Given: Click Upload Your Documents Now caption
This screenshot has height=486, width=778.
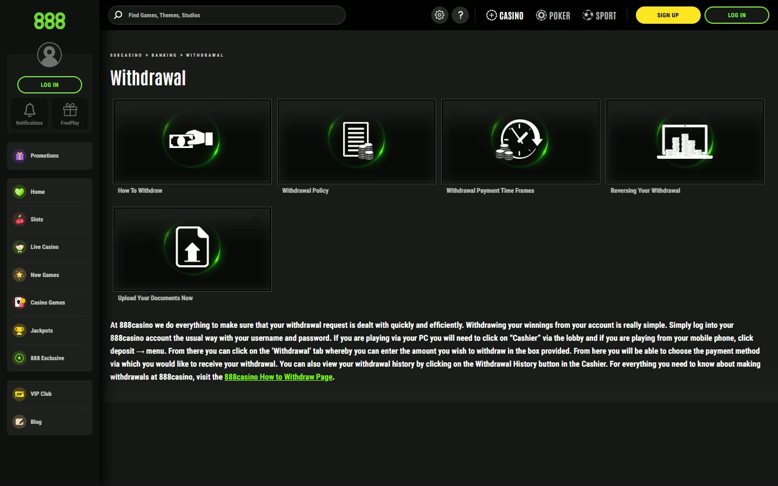Looking at the screenshot, I should coord(155,298).
